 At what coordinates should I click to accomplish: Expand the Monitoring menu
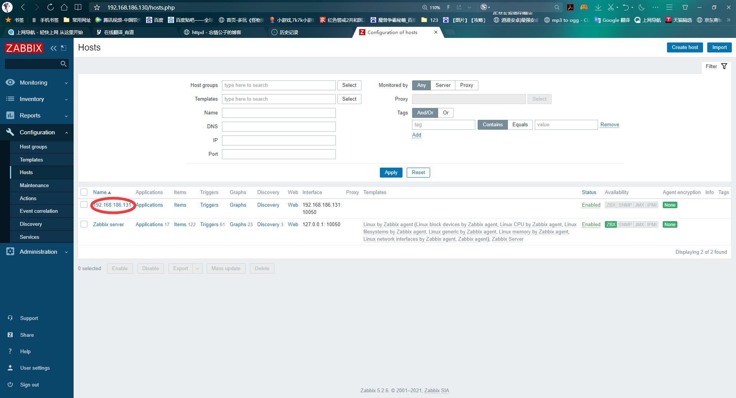click(37, 83)
